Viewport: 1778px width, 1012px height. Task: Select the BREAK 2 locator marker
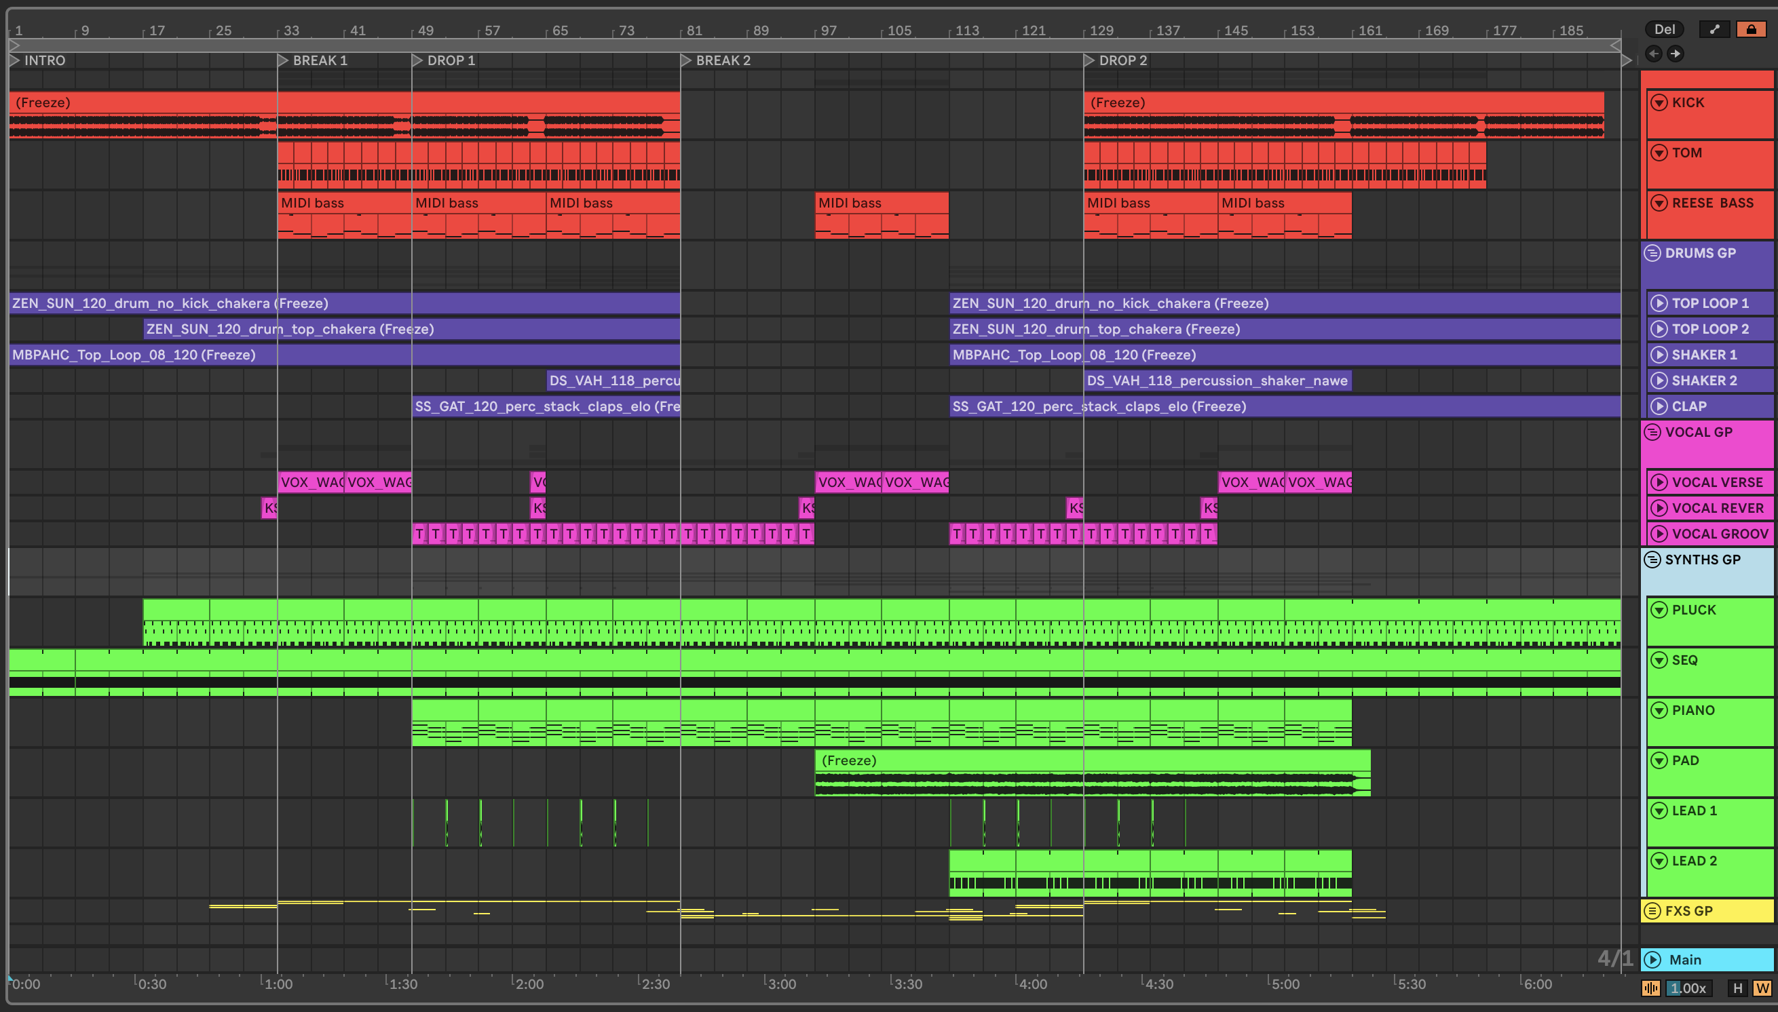point(685,60)
